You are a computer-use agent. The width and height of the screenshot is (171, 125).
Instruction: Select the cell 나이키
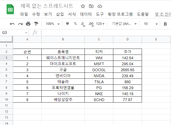[x=63, y=93]
